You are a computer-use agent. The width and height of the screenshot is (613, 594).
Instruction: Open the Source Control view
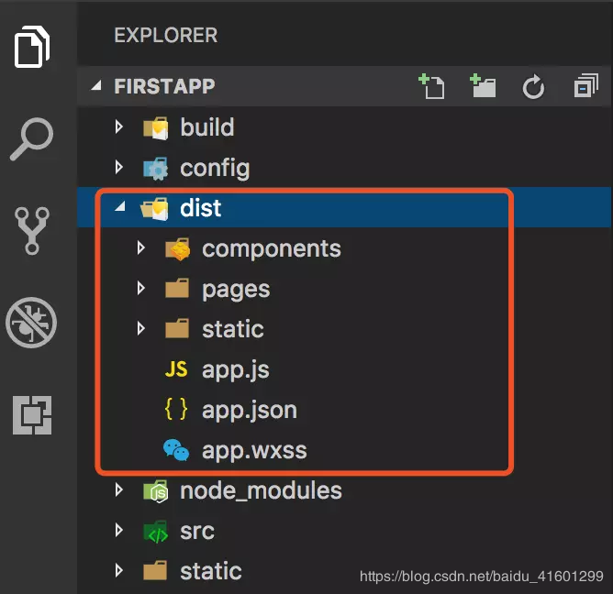(32, 230)
